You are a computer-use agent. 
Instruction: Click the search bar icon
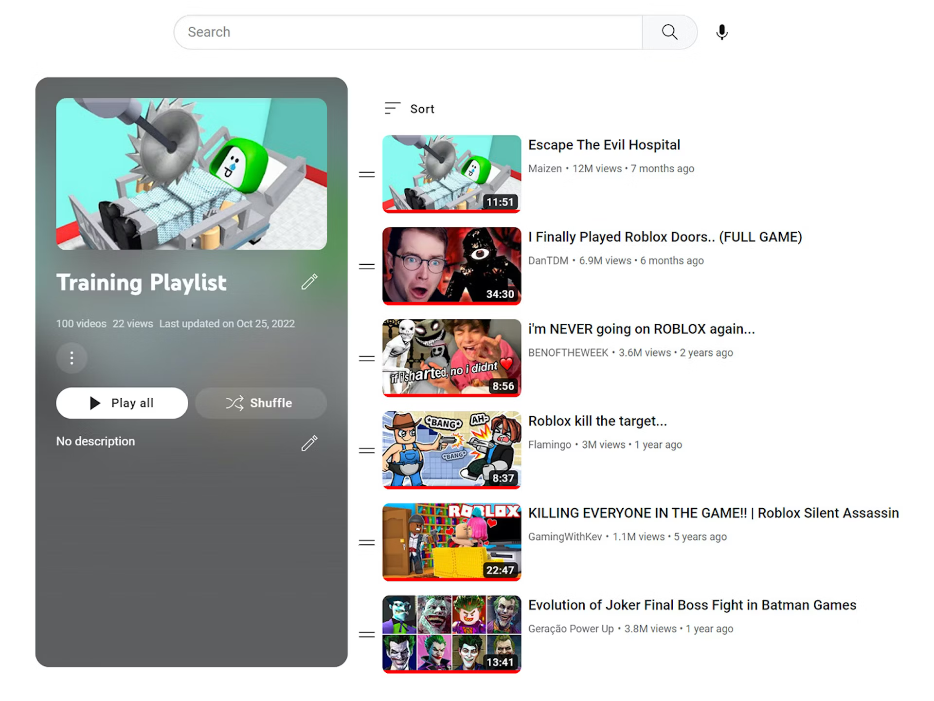[668, 32]
